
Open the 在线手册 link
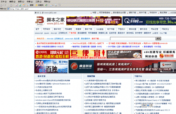[x=113, y=33]
